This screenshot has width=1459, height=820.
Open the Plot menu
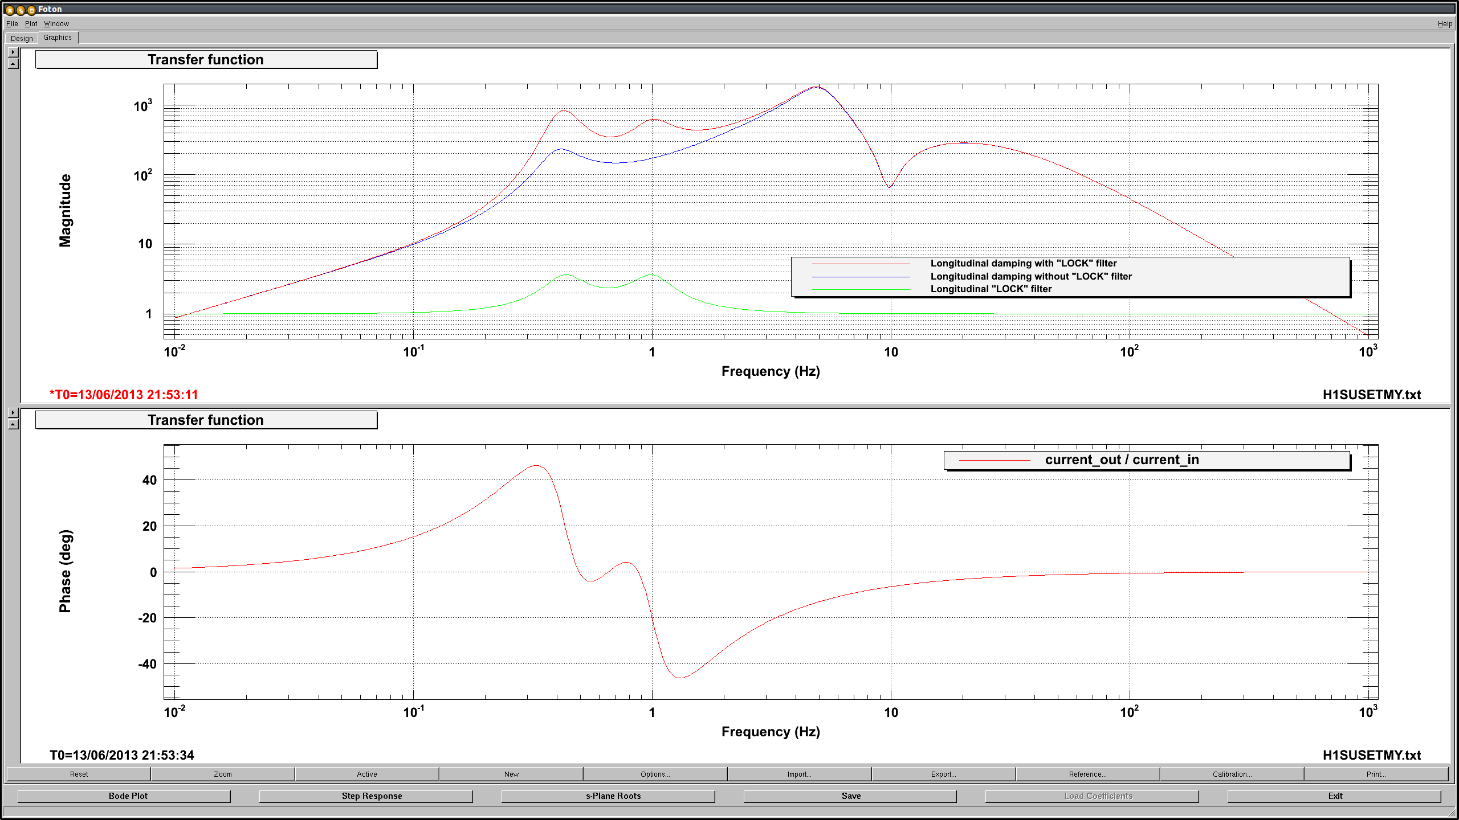31,23
